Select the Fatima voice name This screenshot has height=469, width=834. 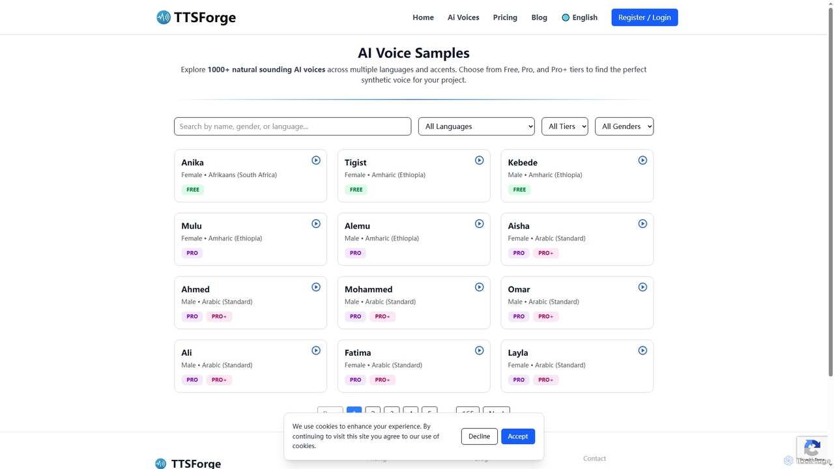pyautogui.click(x=358, y=352)
